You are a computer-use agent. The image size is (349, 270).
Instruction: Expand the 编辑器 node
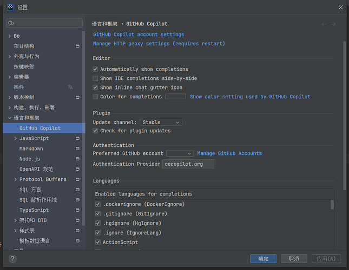click(10, 77)
